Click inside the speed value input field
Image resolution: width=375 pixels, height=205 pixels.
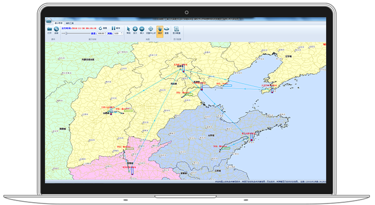point(101,33)
